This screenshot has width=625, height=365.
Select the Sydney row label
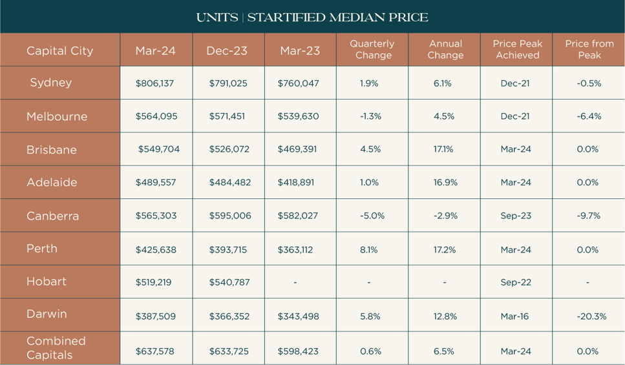pyautogui.click(x=50, y=83)
